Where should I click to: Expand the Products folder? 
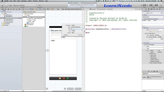(2, 25)
